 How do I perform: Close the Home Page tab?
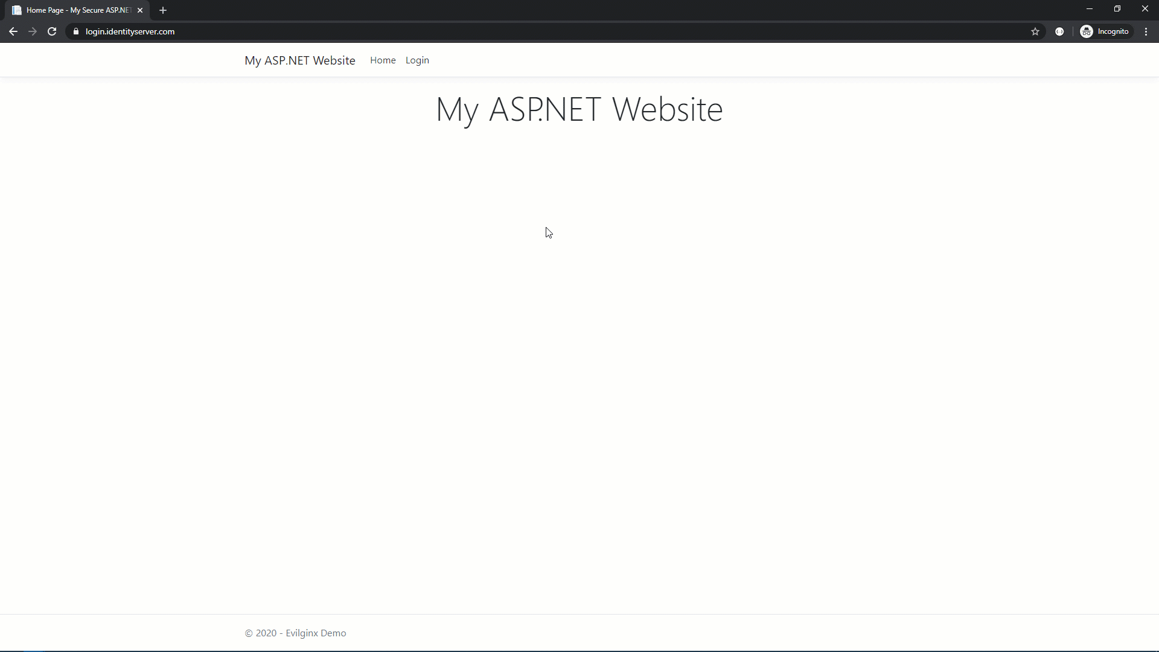point(140,10)
